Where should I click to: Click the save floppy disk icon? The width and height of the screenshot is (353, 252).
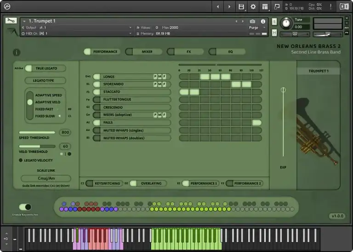click(241, 6)
